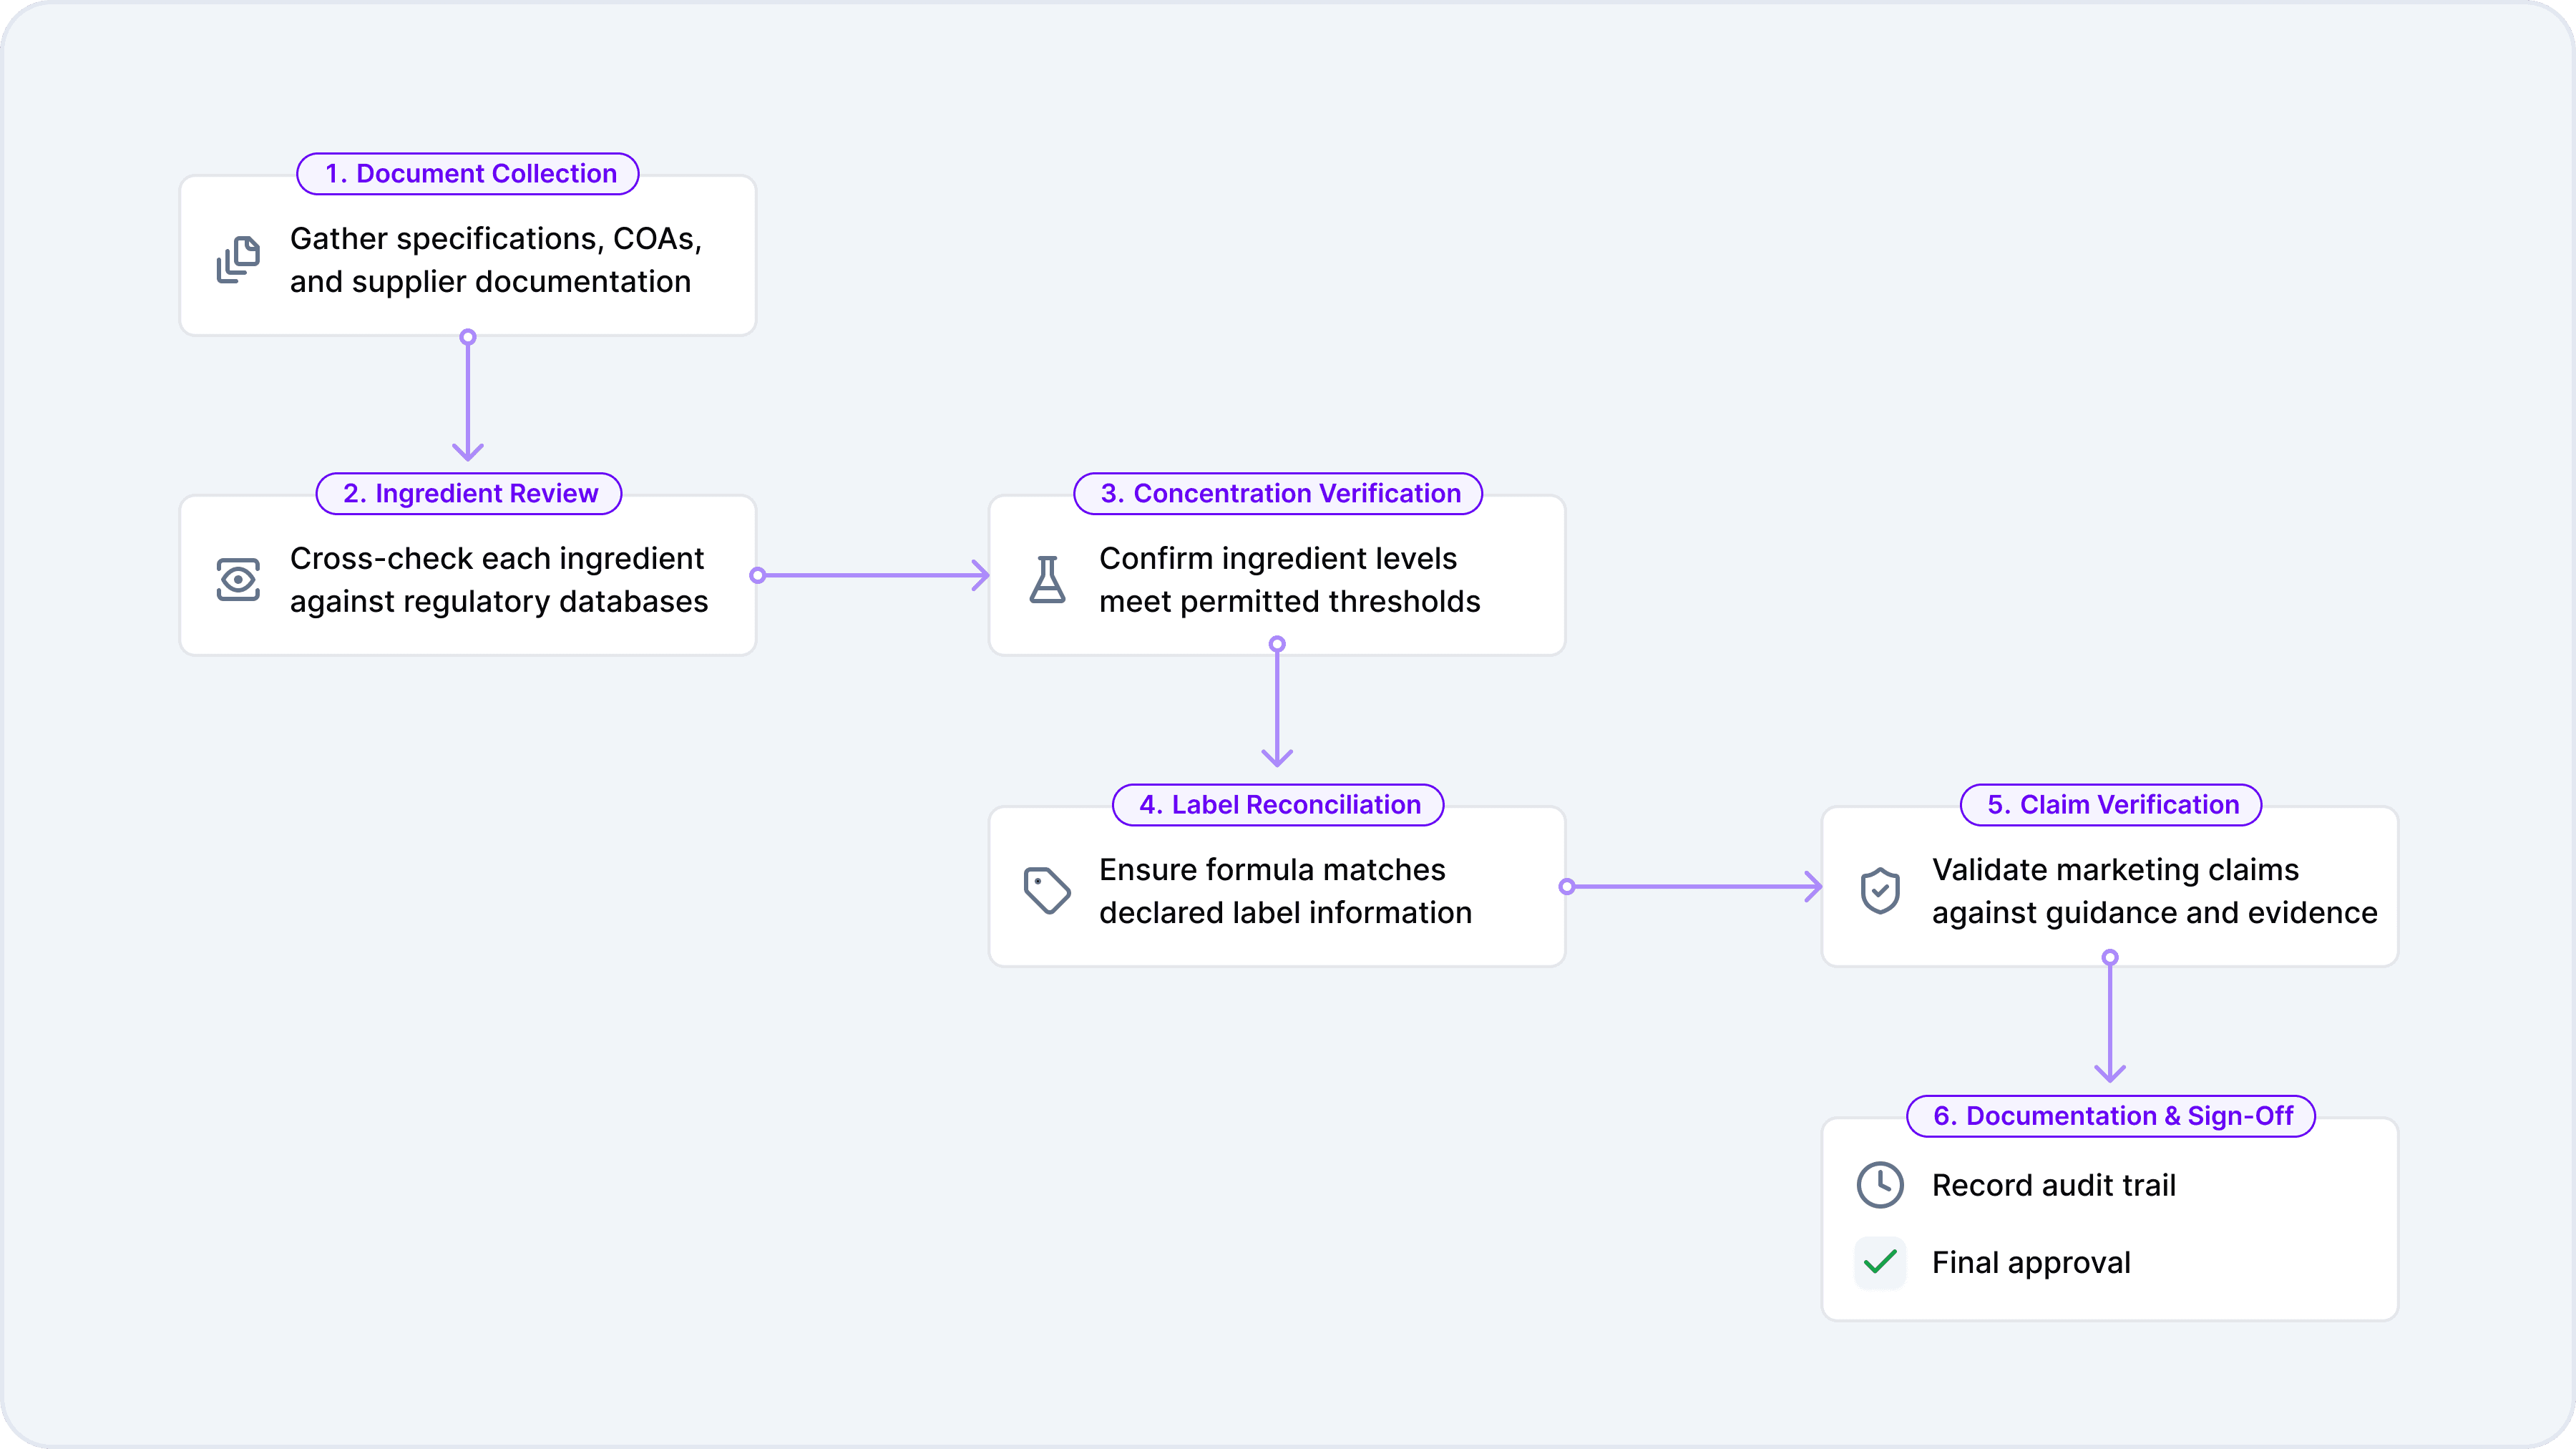Screen dimensions: 2576x1449
Task: Expand the connector dot under Concentration Verification
Action: tap(1277, 645)
